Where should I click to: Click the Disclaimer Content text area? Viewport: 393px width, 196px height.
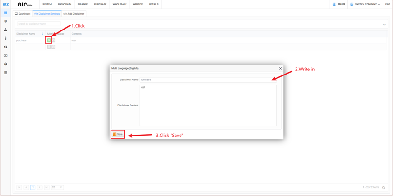coord(208,105)
